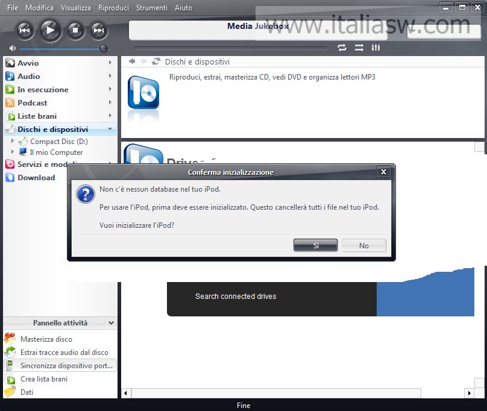Skip to the previous track
Image resolution: width=487 pixels, height=411 pixels.
tap(25, 31)
